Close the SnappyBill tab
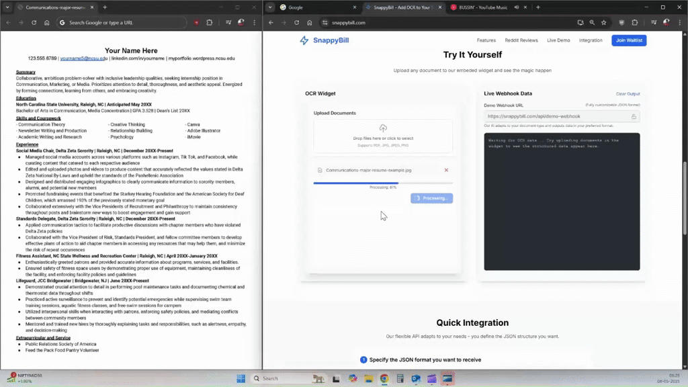Viewport: 688px width, 387px height. (x=440, y=7)
